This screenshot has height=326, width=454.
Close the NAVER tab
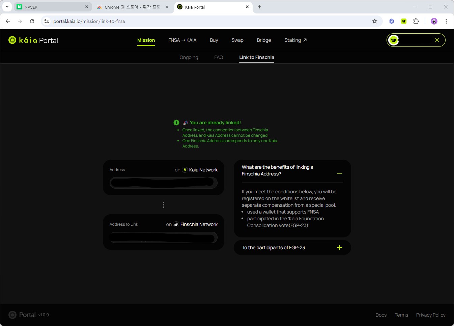point(87,7)
